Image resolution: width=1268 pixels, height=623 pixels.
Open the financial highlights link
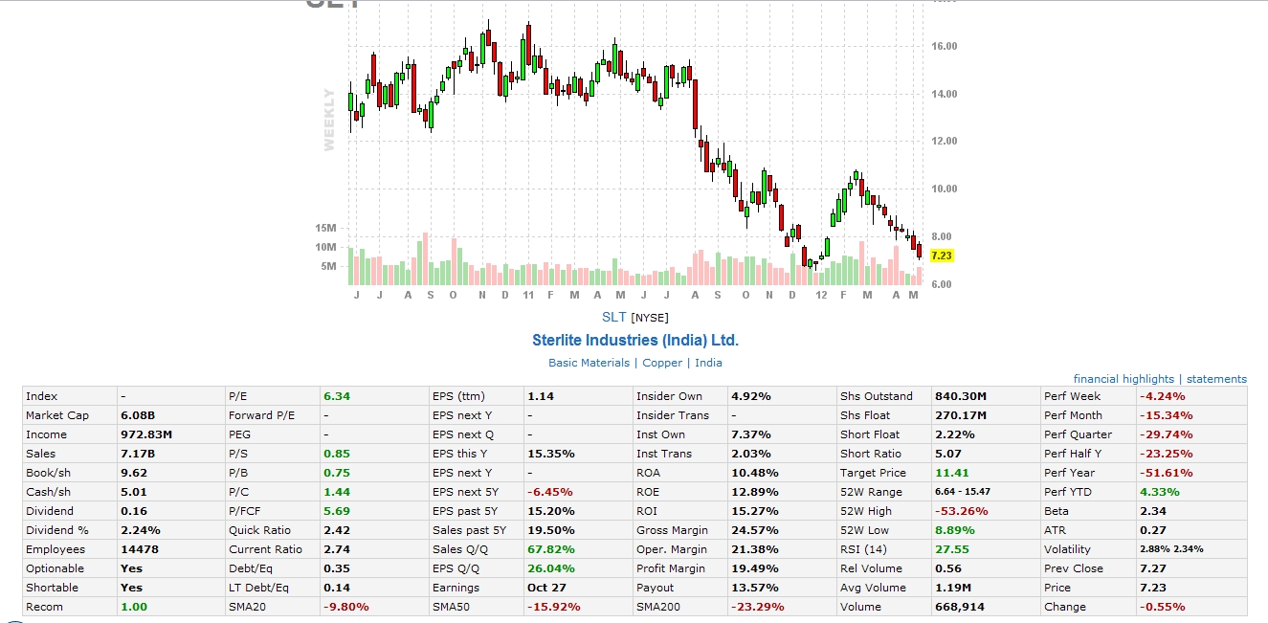click(1123, 379)
